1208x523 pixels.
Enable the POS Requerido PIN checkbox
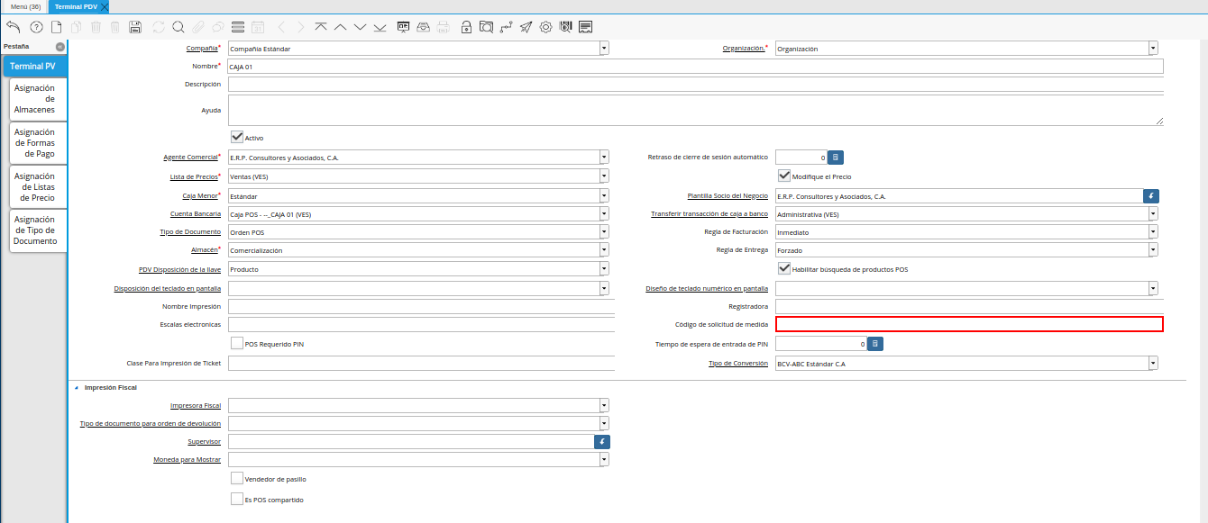tap(237, 343)
